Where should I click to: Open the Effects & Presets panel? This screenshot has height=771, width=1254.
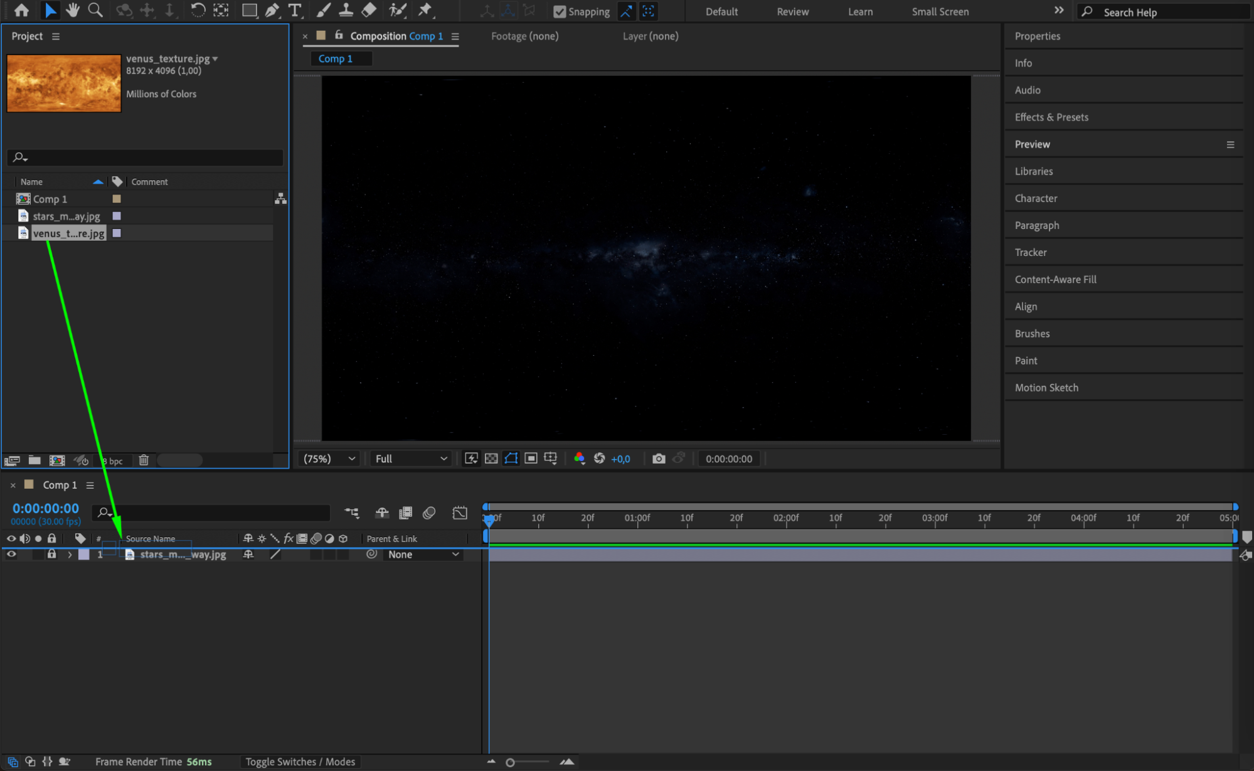[1051, 117]
